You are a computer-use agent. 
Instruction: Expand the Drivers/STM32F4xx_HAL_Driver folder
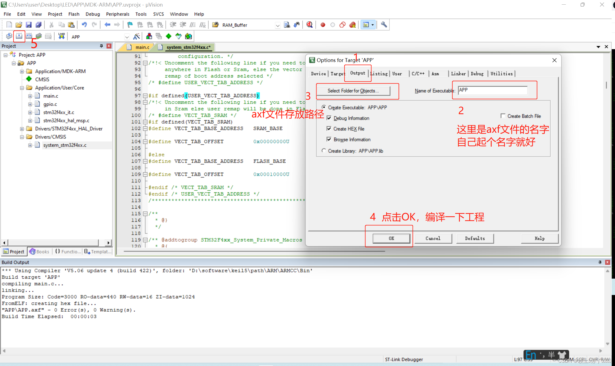[22, 129]
